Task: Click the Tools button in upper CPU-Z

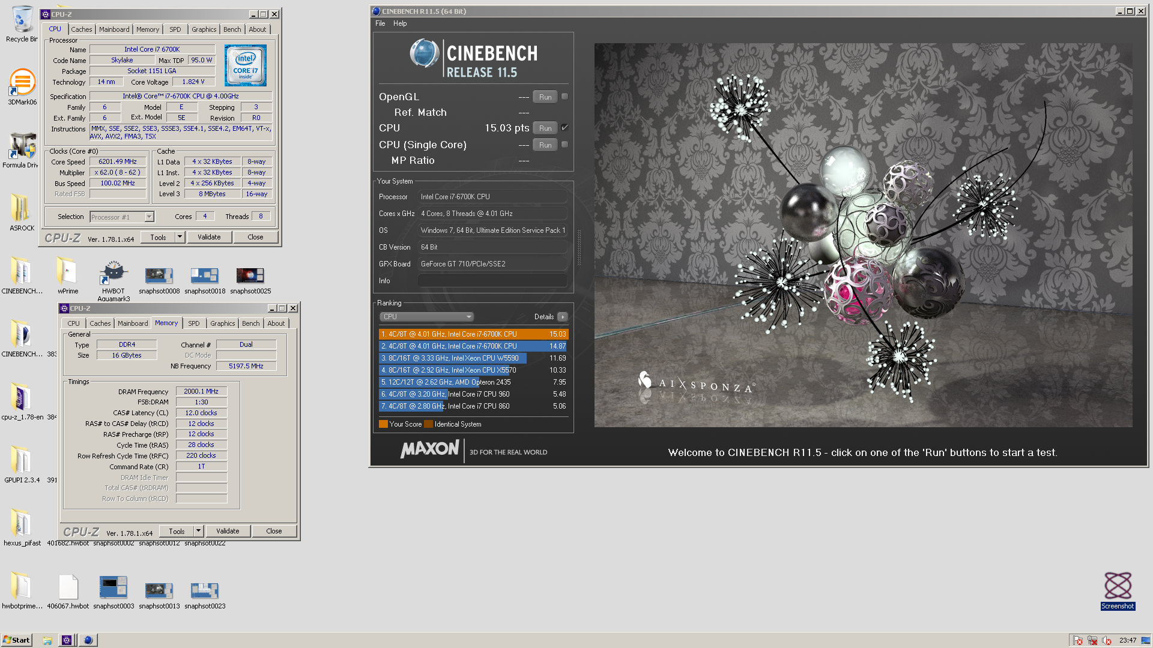Action: (158, 237)
